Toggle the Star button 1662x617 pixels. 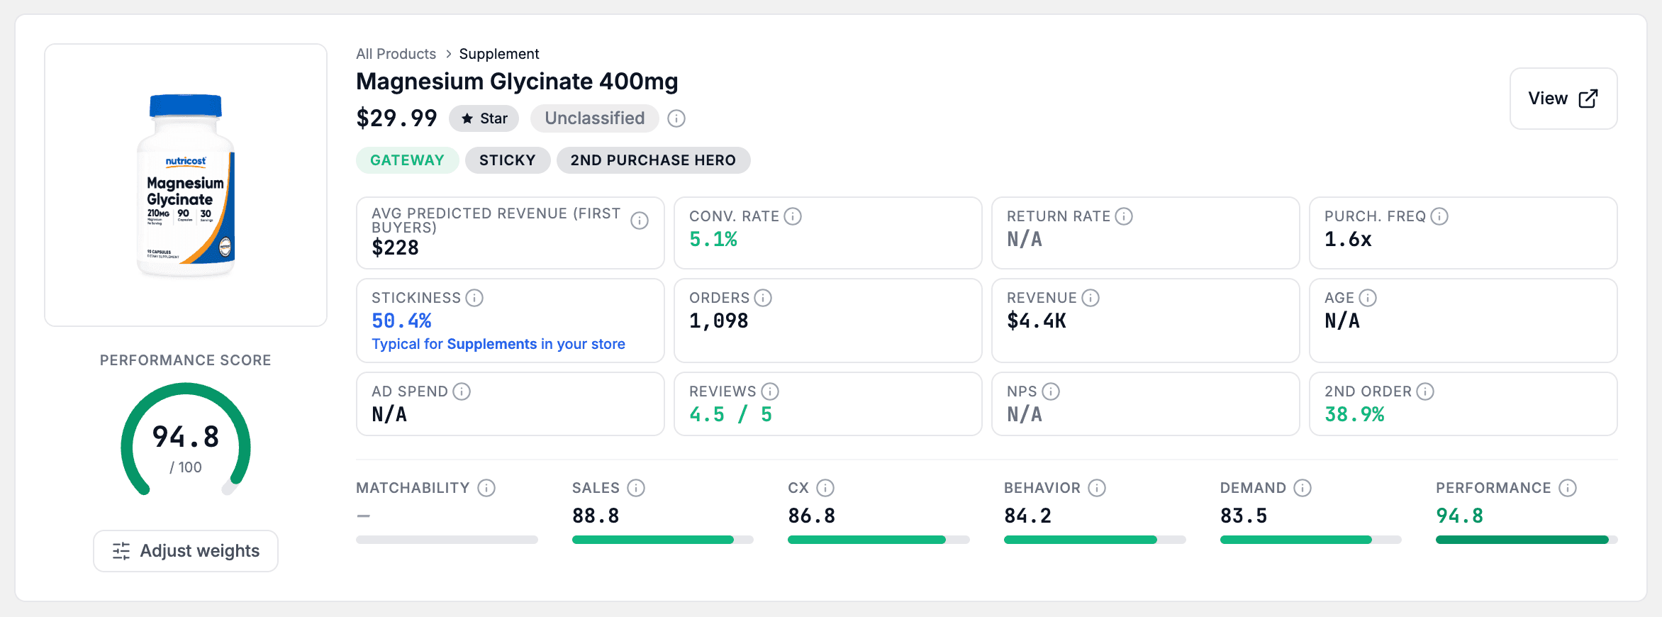[484, 118]
